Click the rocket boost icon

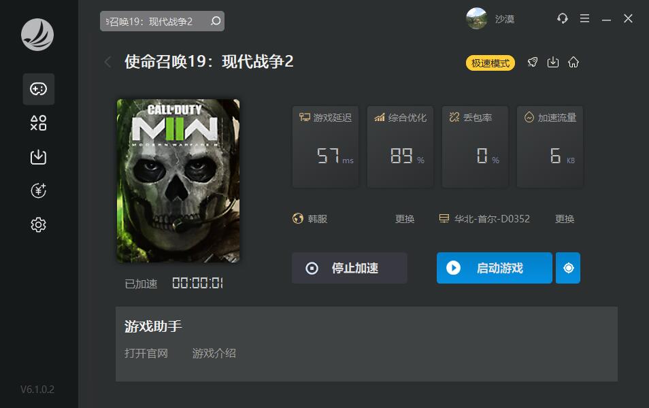pyautogui.click(x=533, y=63)
